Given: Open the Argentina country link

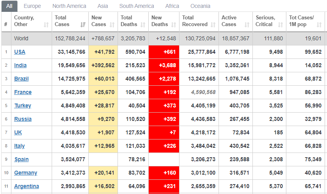Looking at the screenshot, I should (x=26, y=186).
